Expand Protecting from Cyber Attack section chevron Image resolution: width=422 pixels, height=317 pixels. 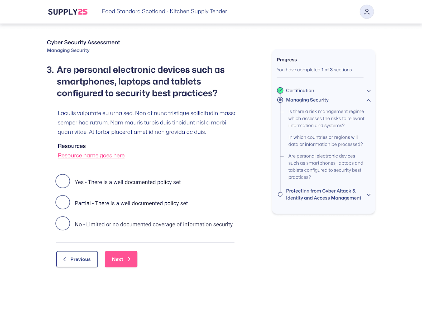369,195
